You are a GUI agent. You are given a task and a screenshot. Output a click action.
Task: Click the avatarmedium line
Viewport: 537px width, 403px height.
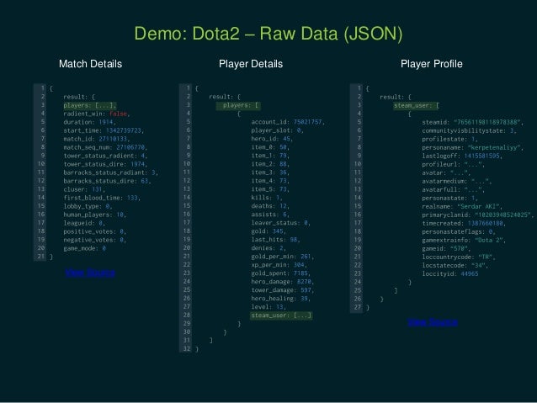pos(457,181)
